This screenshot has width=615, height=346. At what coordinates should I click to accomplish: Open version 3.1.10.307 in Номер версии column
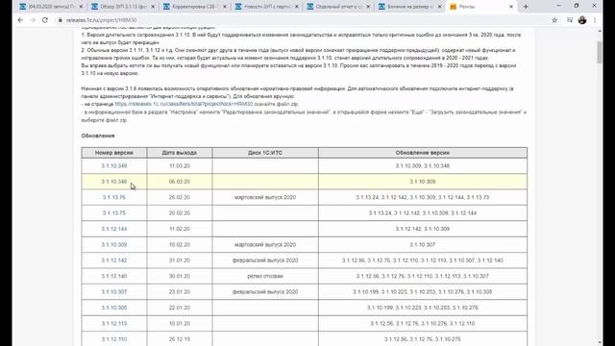(114, 292)
